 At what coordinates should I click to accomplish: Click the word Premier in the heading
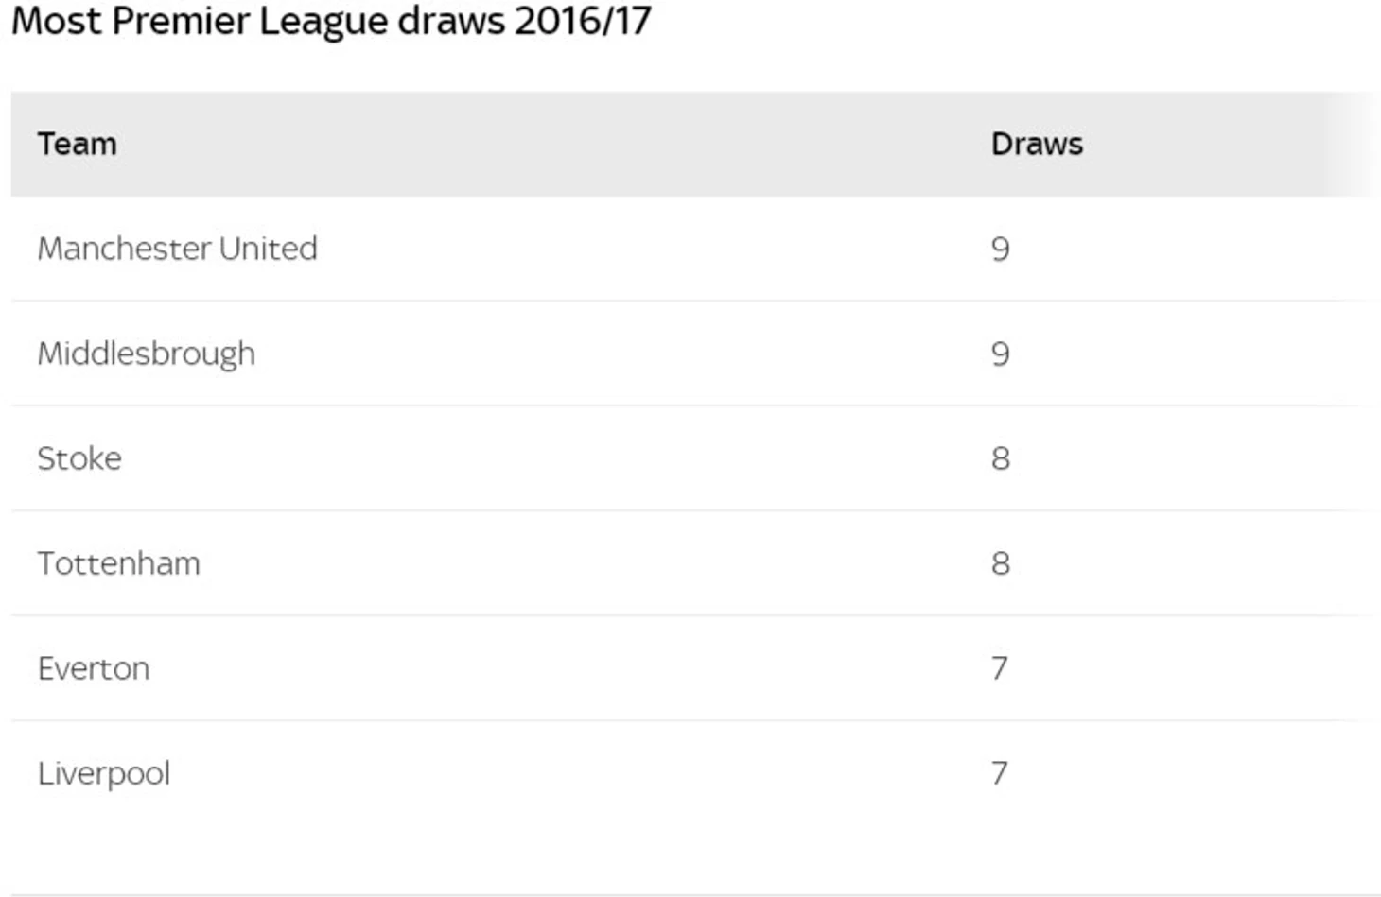point(181,20)
